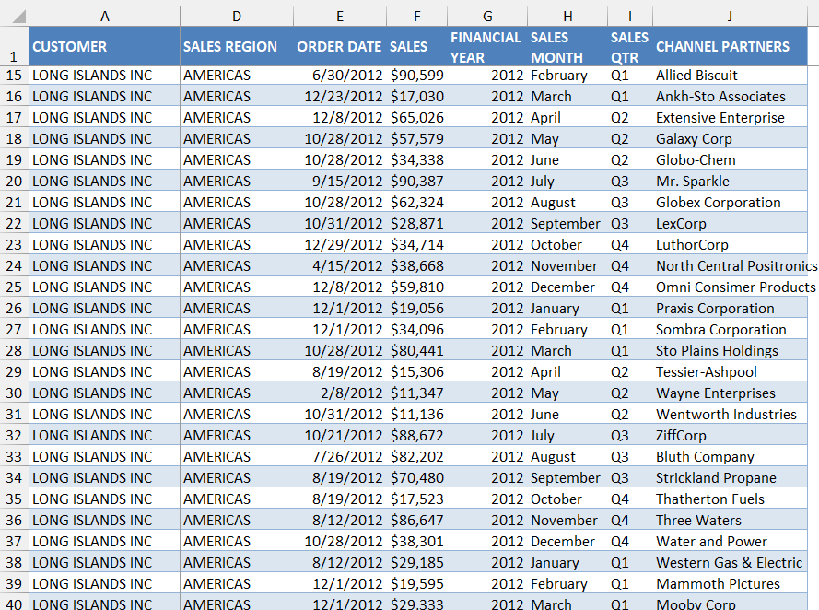Select column J header
The height and width of the screenshot is (610, 819).
click(x=730, y=17)
